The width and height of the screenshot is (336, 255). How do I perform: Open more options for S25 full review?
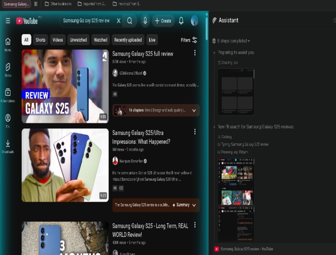[x=195, y=53]
